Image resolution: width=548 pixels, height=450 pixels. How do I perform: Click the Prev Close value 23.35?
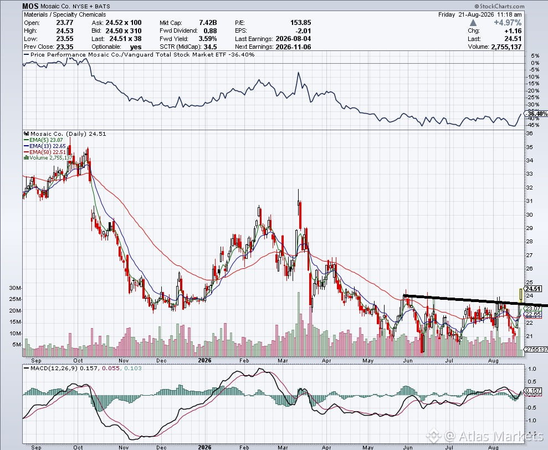65,47
